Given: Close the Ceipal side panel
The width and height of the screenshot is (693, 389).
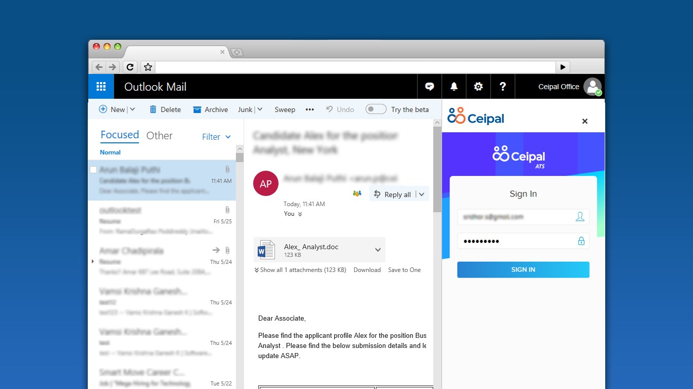Looking at the screenshot, I should coord(585,121).
